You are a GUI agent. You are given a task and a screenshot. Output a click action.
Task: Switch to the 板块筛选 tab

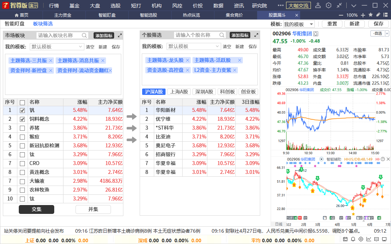(x=43, y=24)
